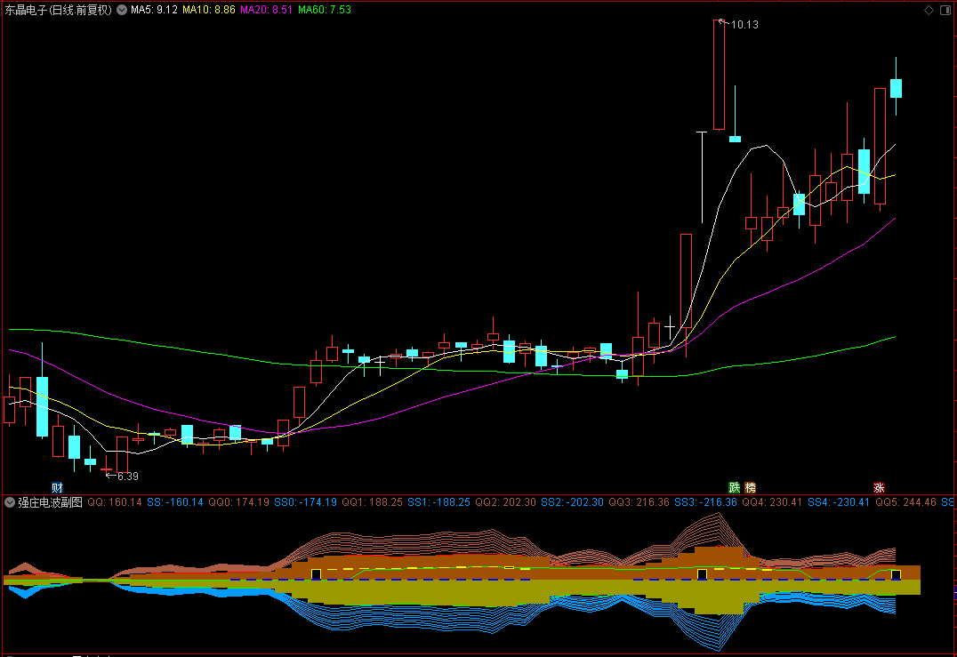Click the green 跌 marker icon

click(735, 487)
